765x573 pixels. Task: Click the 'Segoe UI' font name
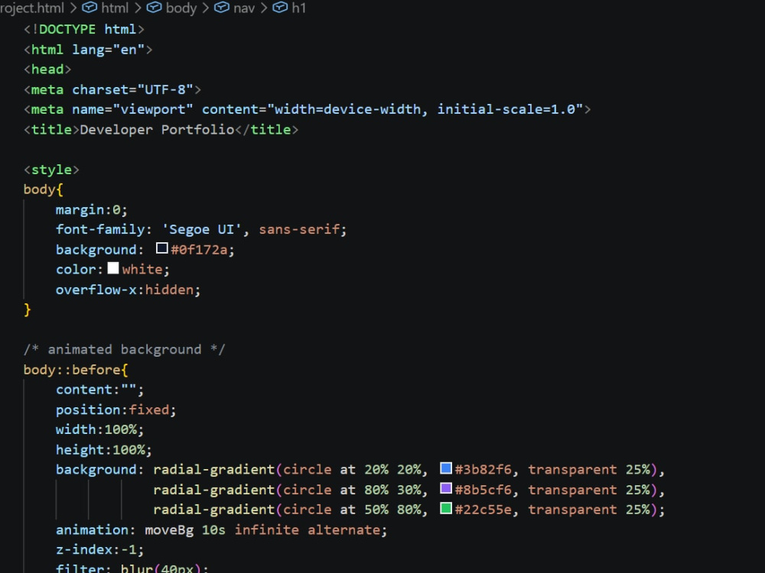click(x=201, y=229)
